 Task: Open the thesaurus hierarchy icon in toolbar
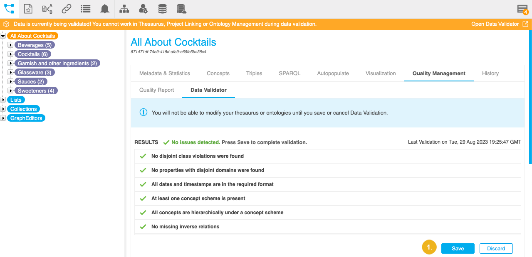pyautogui.click(x=9, y=9)
